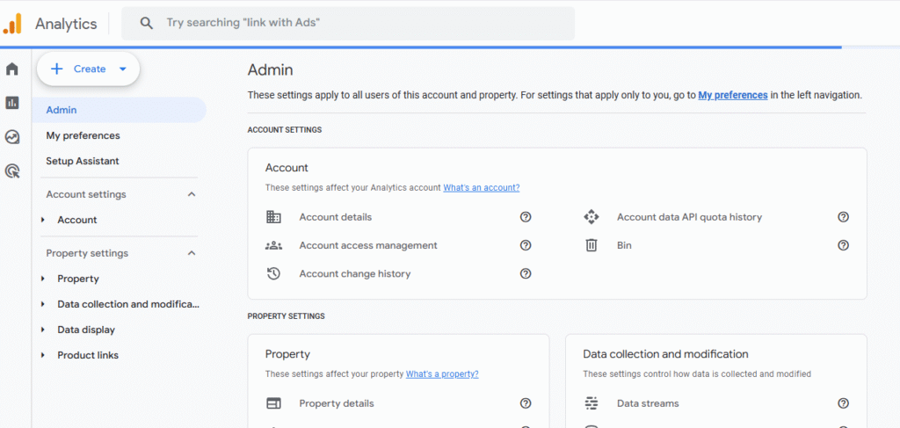Click the plus icon on Create button
This screenshot has height=428, width=900.
click(56, 69)
